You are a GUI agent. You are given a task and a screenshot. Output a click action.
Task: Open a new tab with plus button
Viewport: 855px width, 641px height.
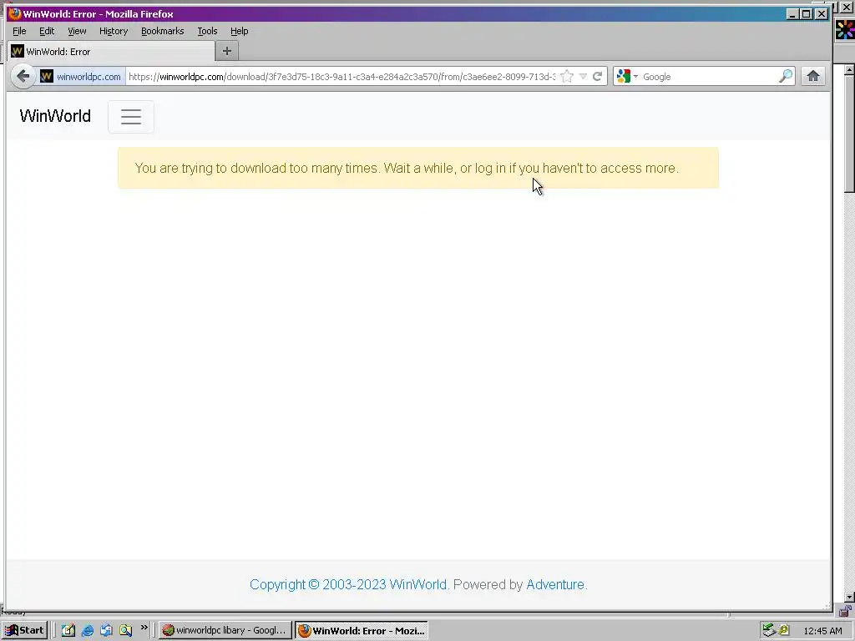tap(227, 51)
